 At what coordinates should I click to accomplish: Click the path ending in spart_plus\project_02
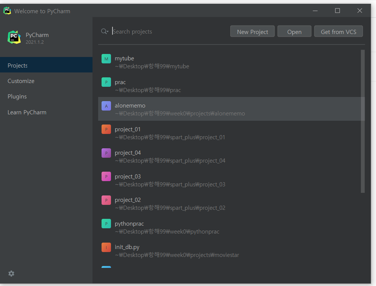click(x=170, y=208)
